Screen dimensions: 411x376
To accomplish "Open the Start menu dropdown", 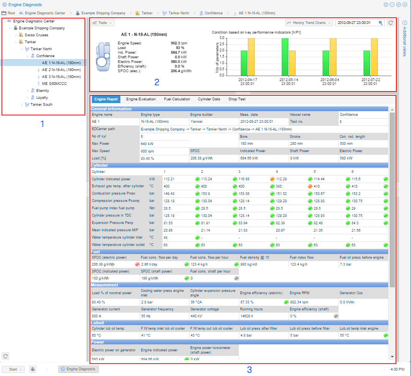I will [15, 369].
